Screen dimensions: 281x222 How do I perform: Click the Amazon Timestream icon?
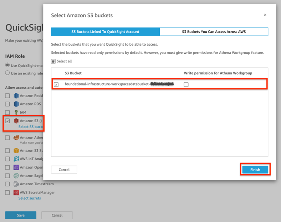[16, 184]
